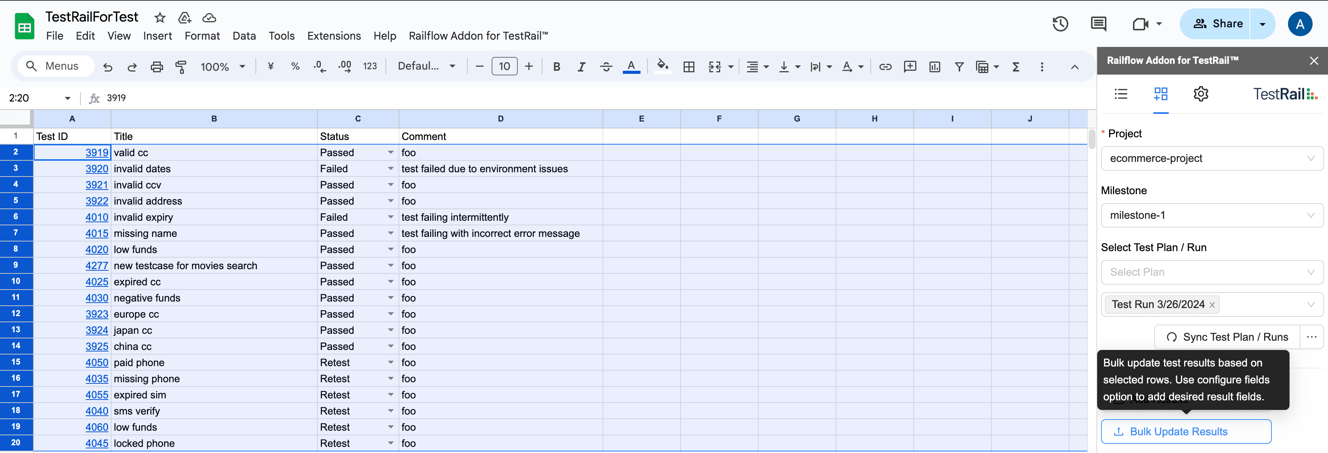This screenshot has width=1328, height=453.
Task: Open the Insert menu
Action: 157,35
